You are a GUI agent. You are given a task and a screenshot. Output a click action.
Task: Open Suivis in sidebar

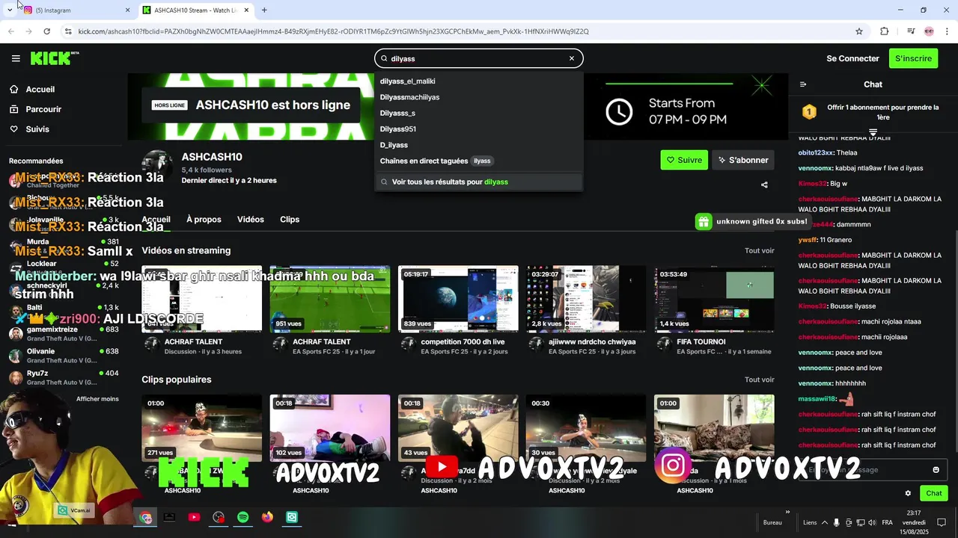point(37,129)
